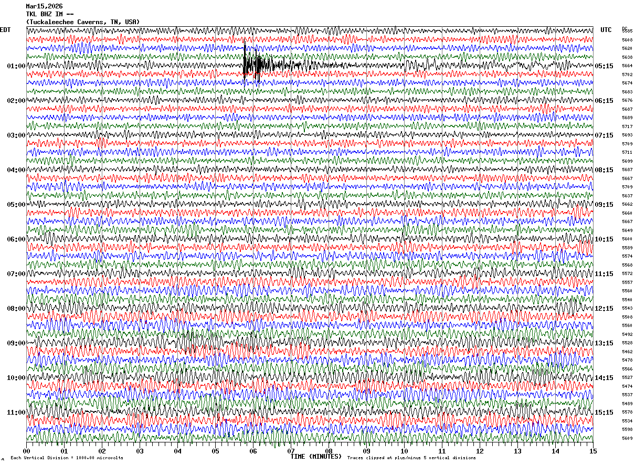Click the 13:15 UTC time label
The image size is (635, 465).
point(604,343)
